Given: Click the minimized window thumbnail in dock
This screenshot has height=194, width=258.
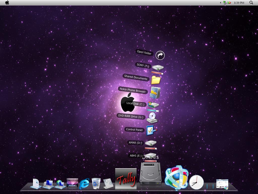Looking at the screenshot, I should pos(222,184).
